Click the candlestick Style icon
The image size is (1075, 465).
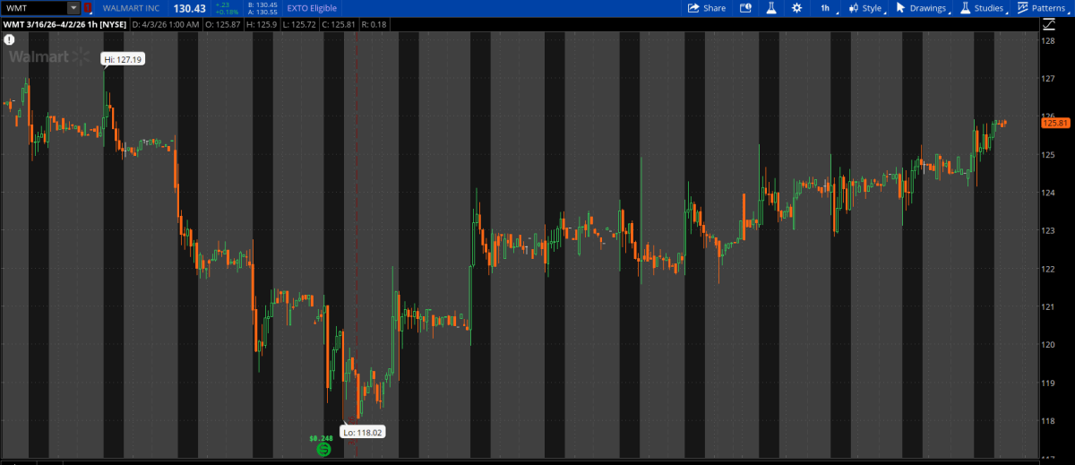(x=853, y=8)
